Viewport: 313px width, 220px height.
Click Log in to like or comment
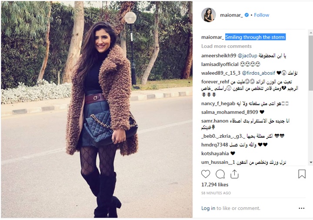pyautogui.click(x=208, y=208)
